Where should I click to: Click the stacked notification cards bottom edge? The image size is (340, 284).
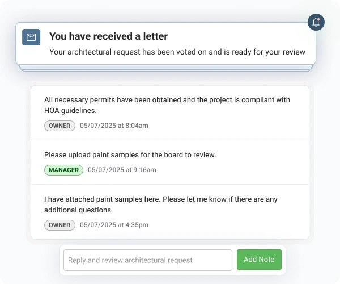pyautogui.click(x=165, y=69)
